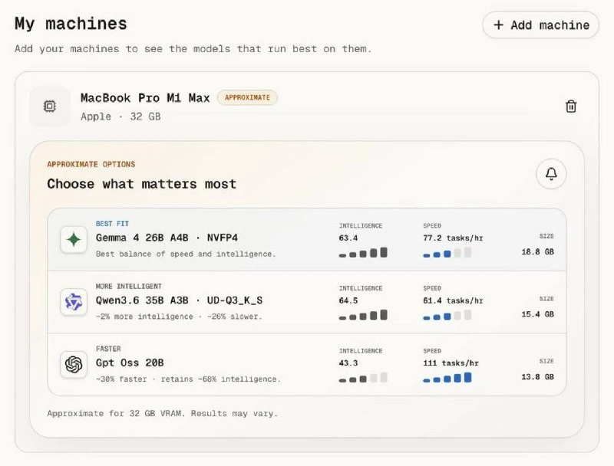Click the 111 tasks/hr speed value
614x466 pixels.
(451, 363)
